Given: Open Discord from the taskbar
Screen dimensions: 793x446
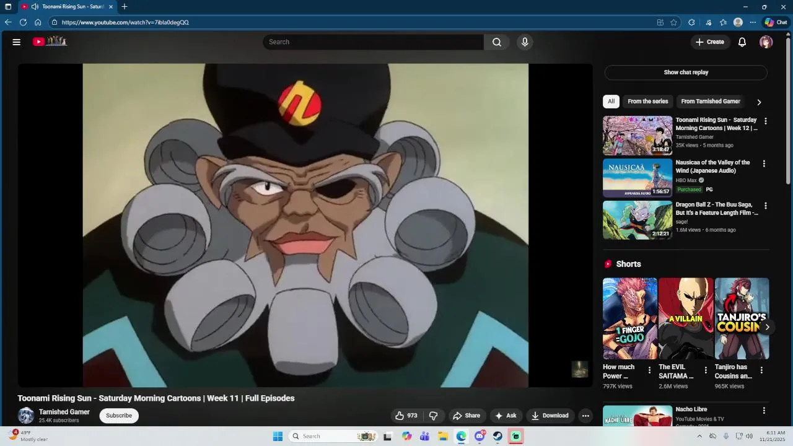Looking at the screenshot, I should click(480, 436).
